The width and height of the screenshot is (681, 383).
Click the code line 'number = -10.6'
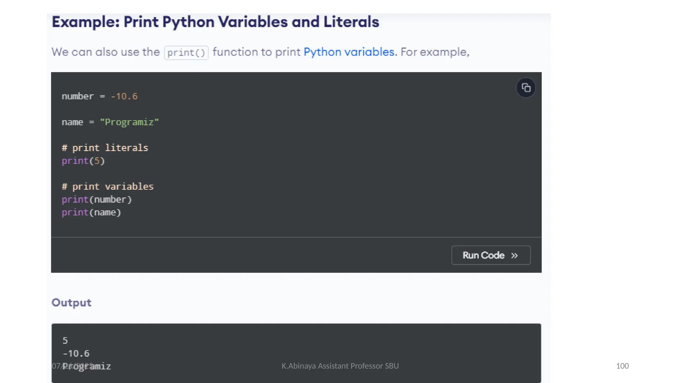tap(99, 96)
